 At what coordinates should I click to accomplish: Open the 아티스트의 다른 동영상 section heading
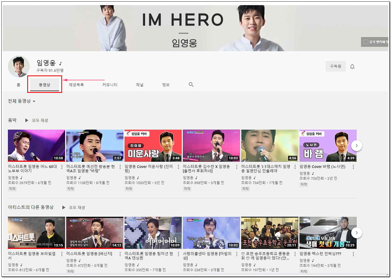tap(31, 207)
